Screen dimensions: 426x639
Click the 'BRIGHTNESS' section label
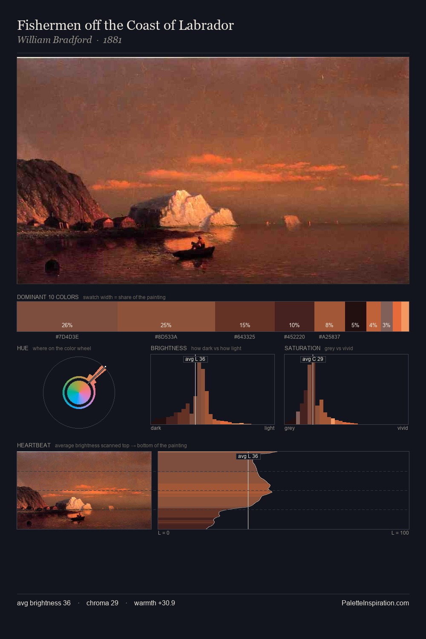169,348
